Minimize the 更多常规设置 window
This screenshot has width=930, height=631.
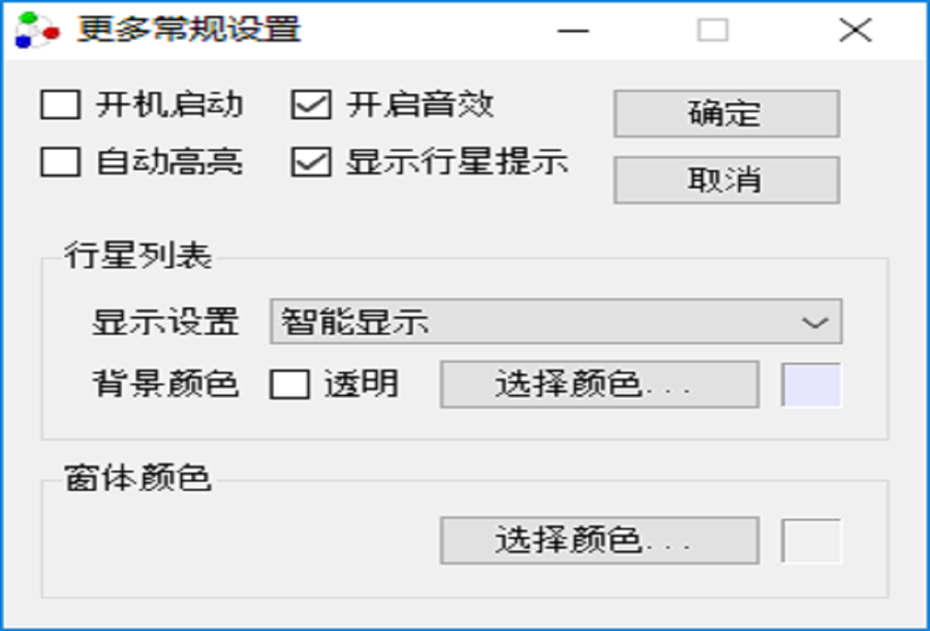573,30
